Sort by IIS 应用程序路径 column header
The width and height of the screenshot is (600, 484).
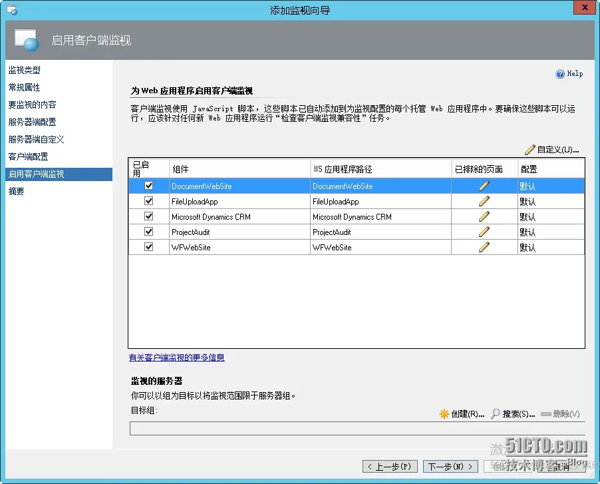tap(380, 169)
